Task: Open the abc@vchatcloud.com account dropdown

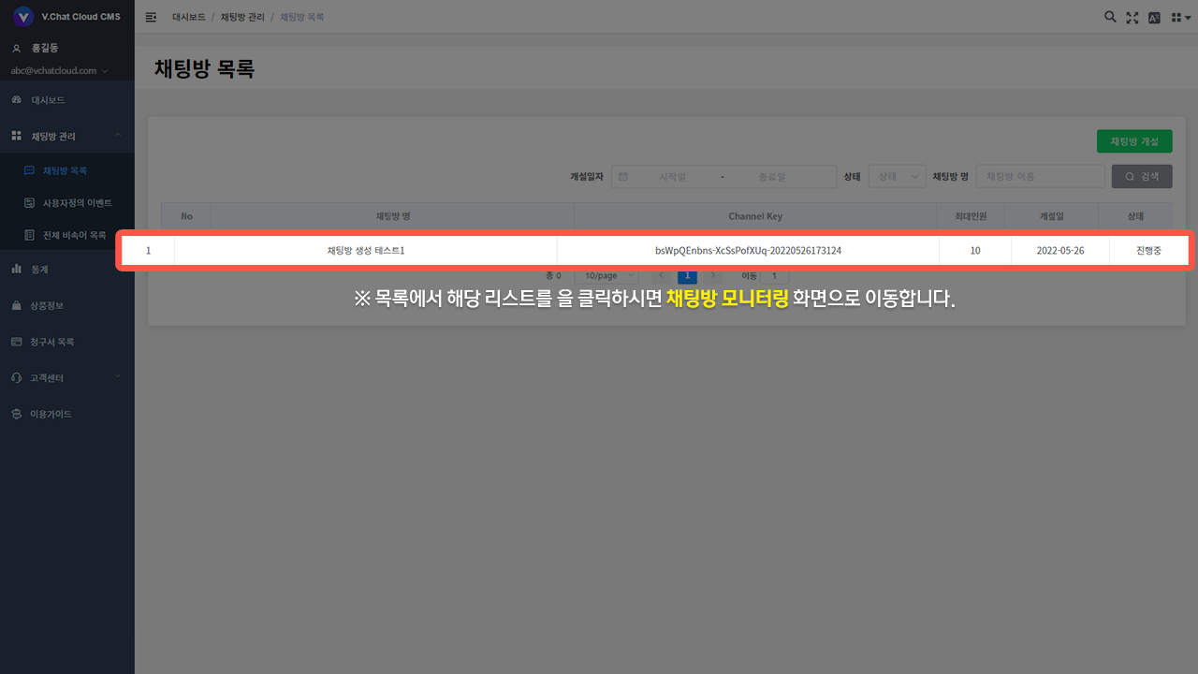Action: 59,70
